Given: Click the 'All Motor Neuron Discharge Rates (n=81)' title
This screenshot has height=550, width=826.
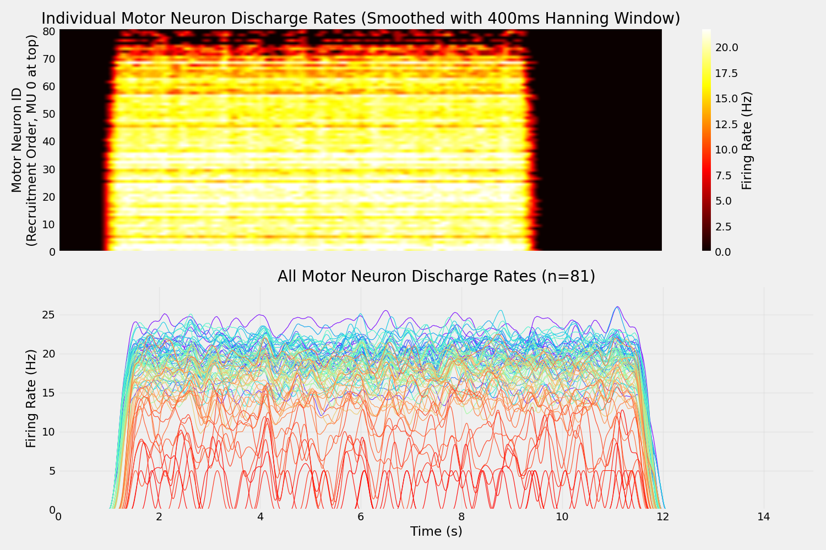Looking at the screenshot, I should [x=436, y=276].
